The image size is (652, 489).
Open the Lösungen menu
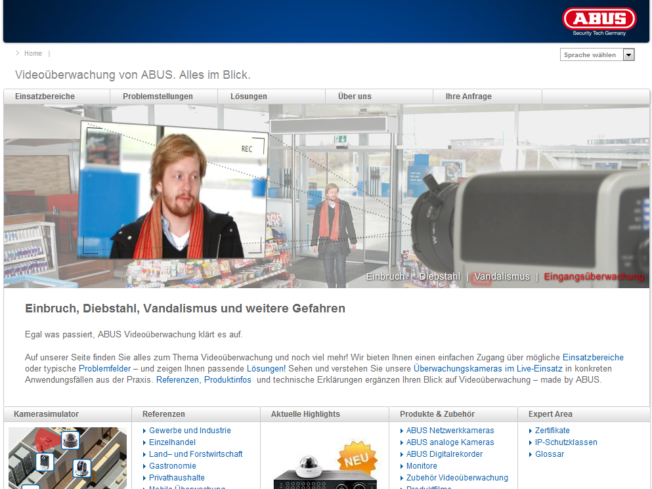[x=249, y=96]
